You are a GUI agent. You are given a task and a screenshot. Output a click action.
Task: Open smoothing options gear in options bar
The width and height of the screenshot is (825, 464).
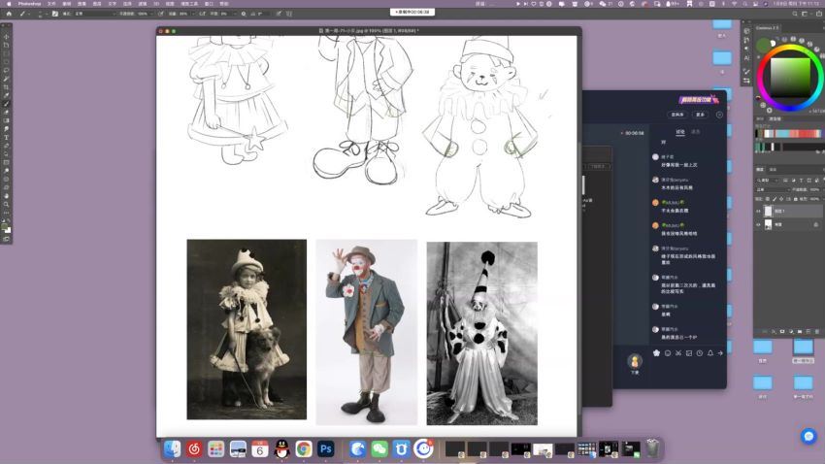point(243,14)
